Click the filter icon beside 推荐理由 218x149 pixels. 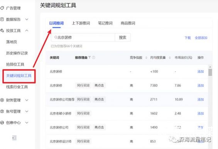[90, 57]
